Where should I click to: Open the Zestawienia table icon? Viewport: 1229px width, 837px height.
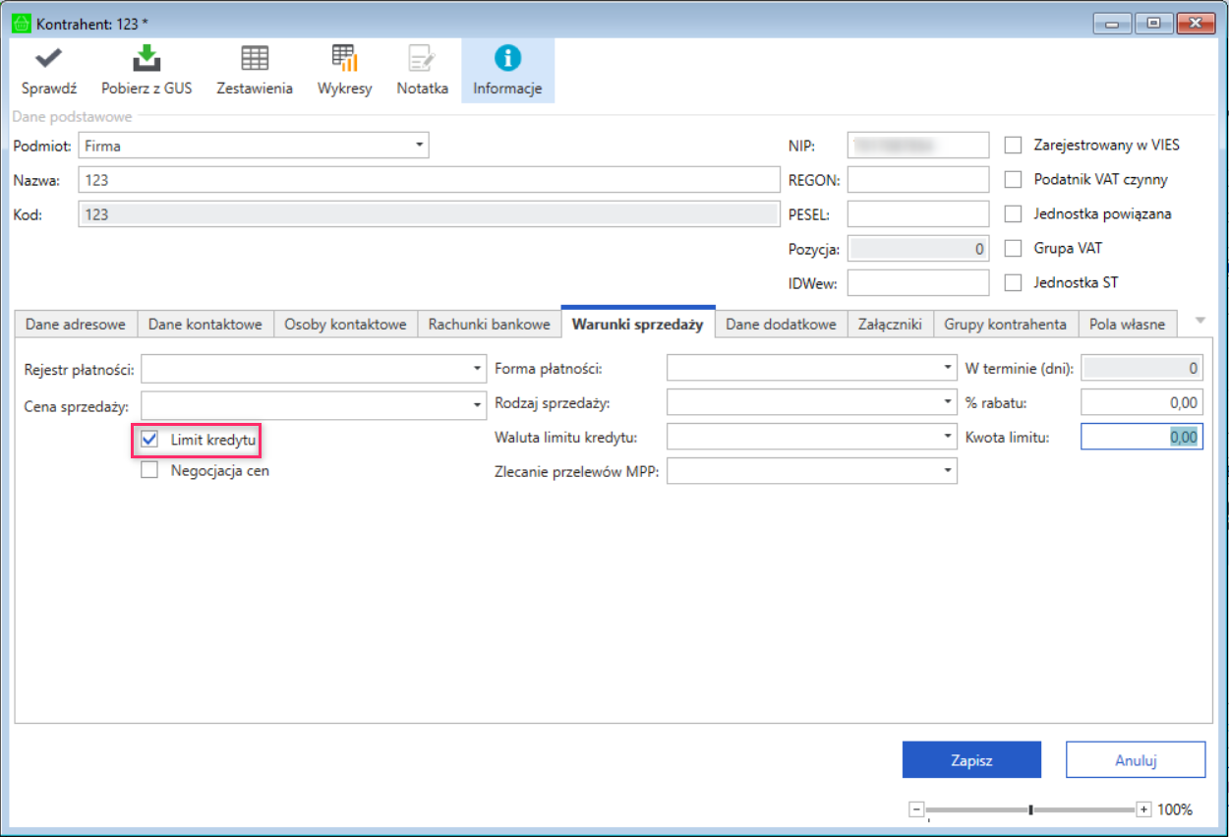point(255,58)
